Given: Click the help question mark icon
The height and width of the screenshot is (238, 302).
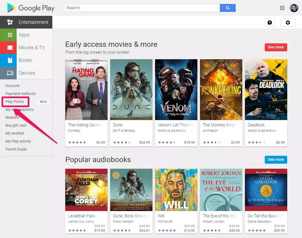Looking at the screenshot, I should click(x=270, y=22).
